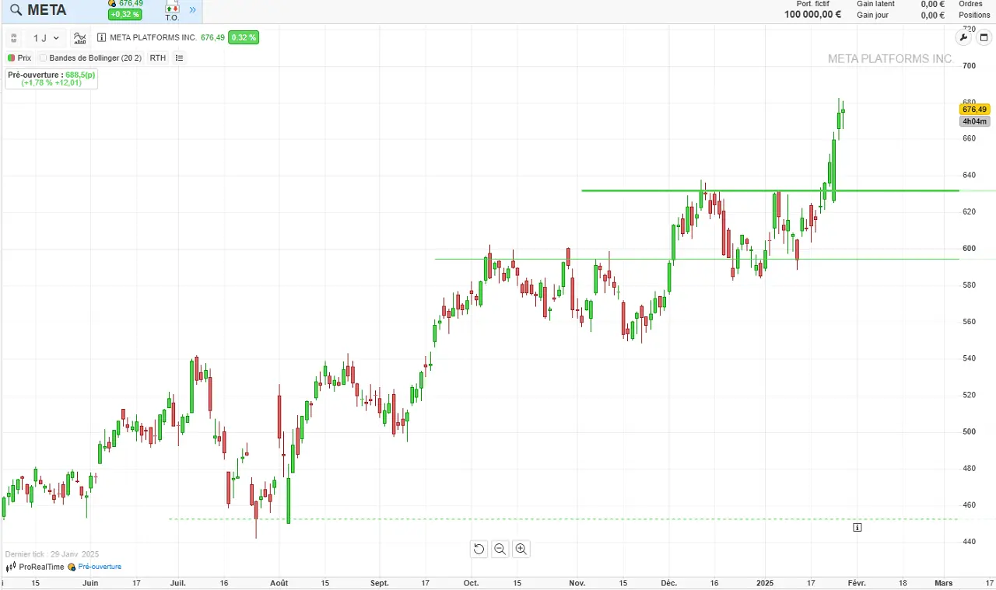
Task: Click the Pré-ouverture link at bottom left
Action: click(x=100, y=567)
